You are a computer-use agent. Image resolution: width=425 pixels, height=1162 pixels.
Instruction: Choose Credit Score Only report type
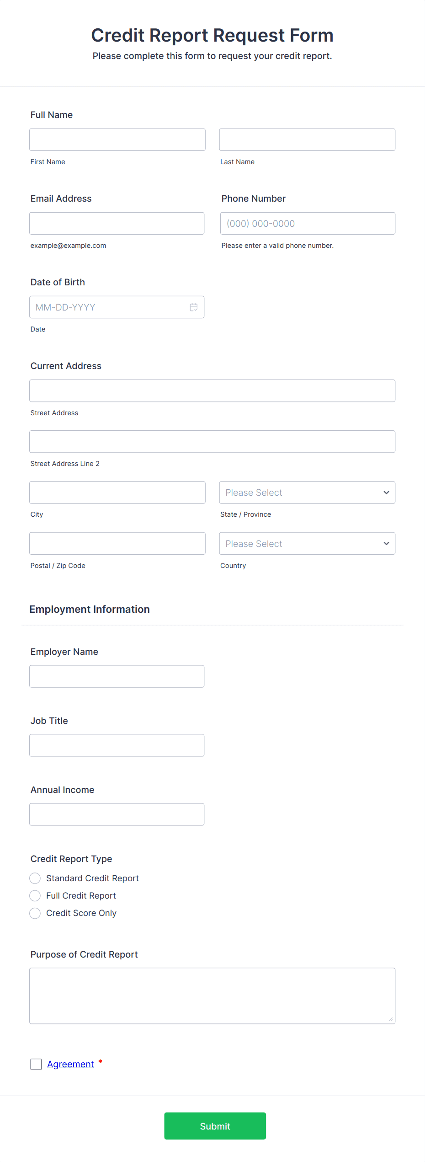tap(35, 913)
